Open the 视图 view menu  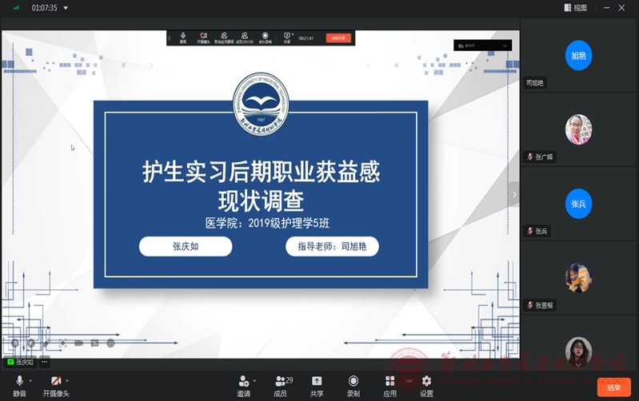point(575,8)
